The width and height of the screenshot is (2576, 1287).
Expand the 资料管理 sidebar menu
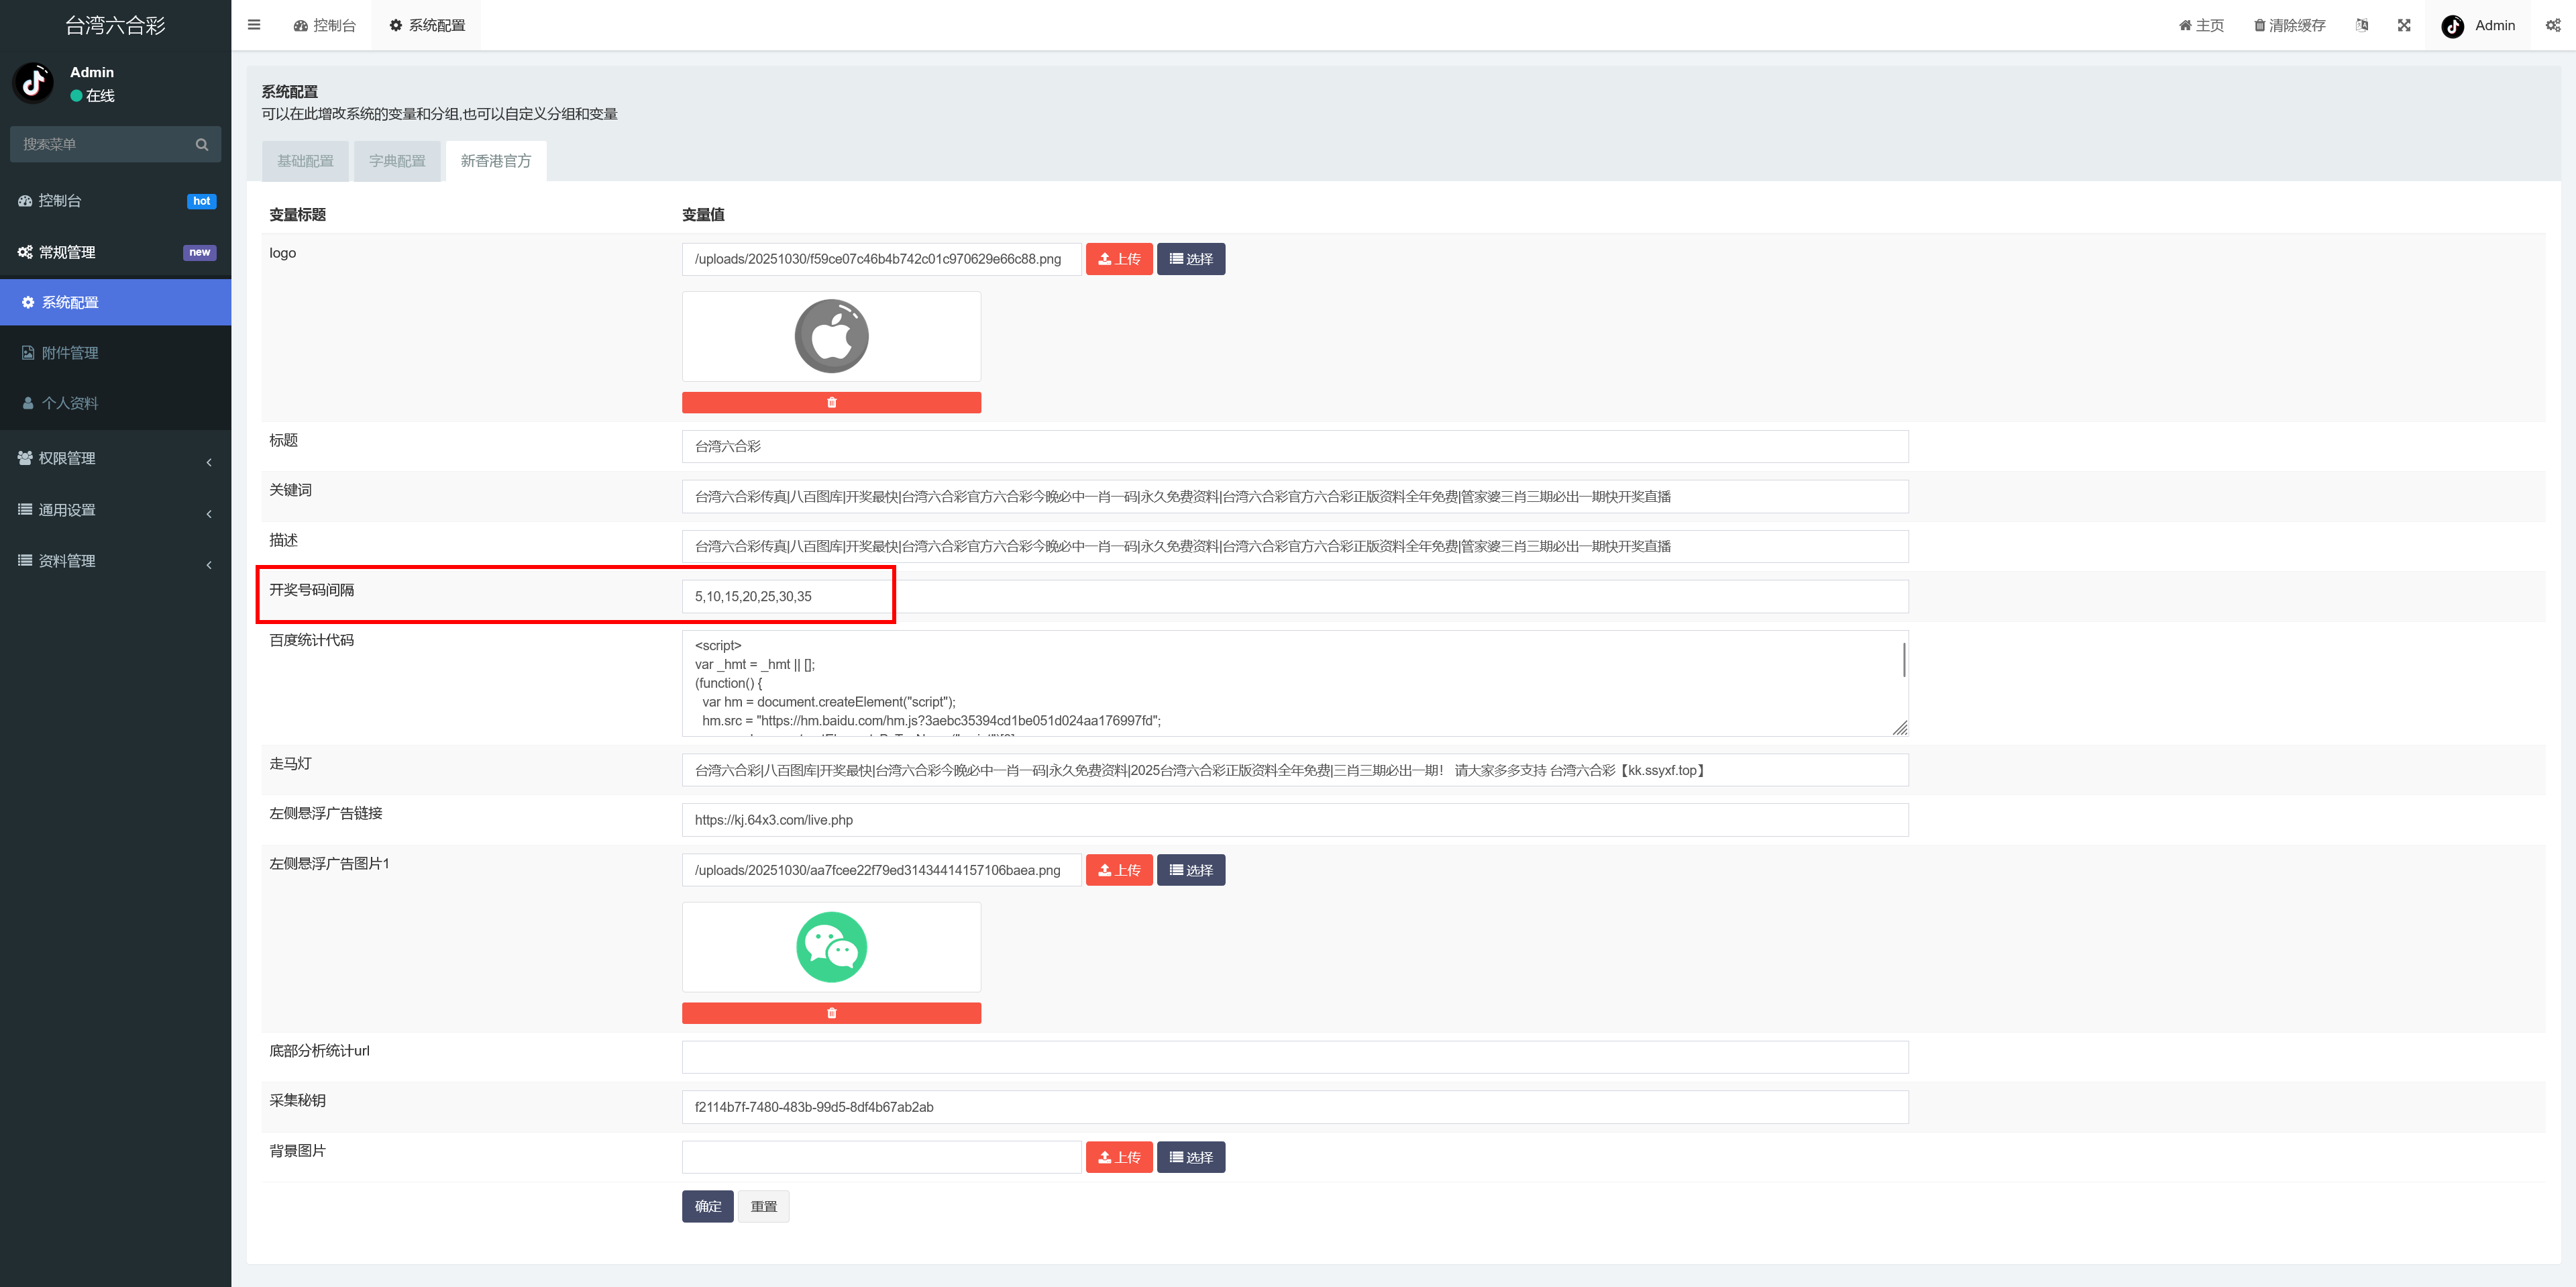coord(116,561)
